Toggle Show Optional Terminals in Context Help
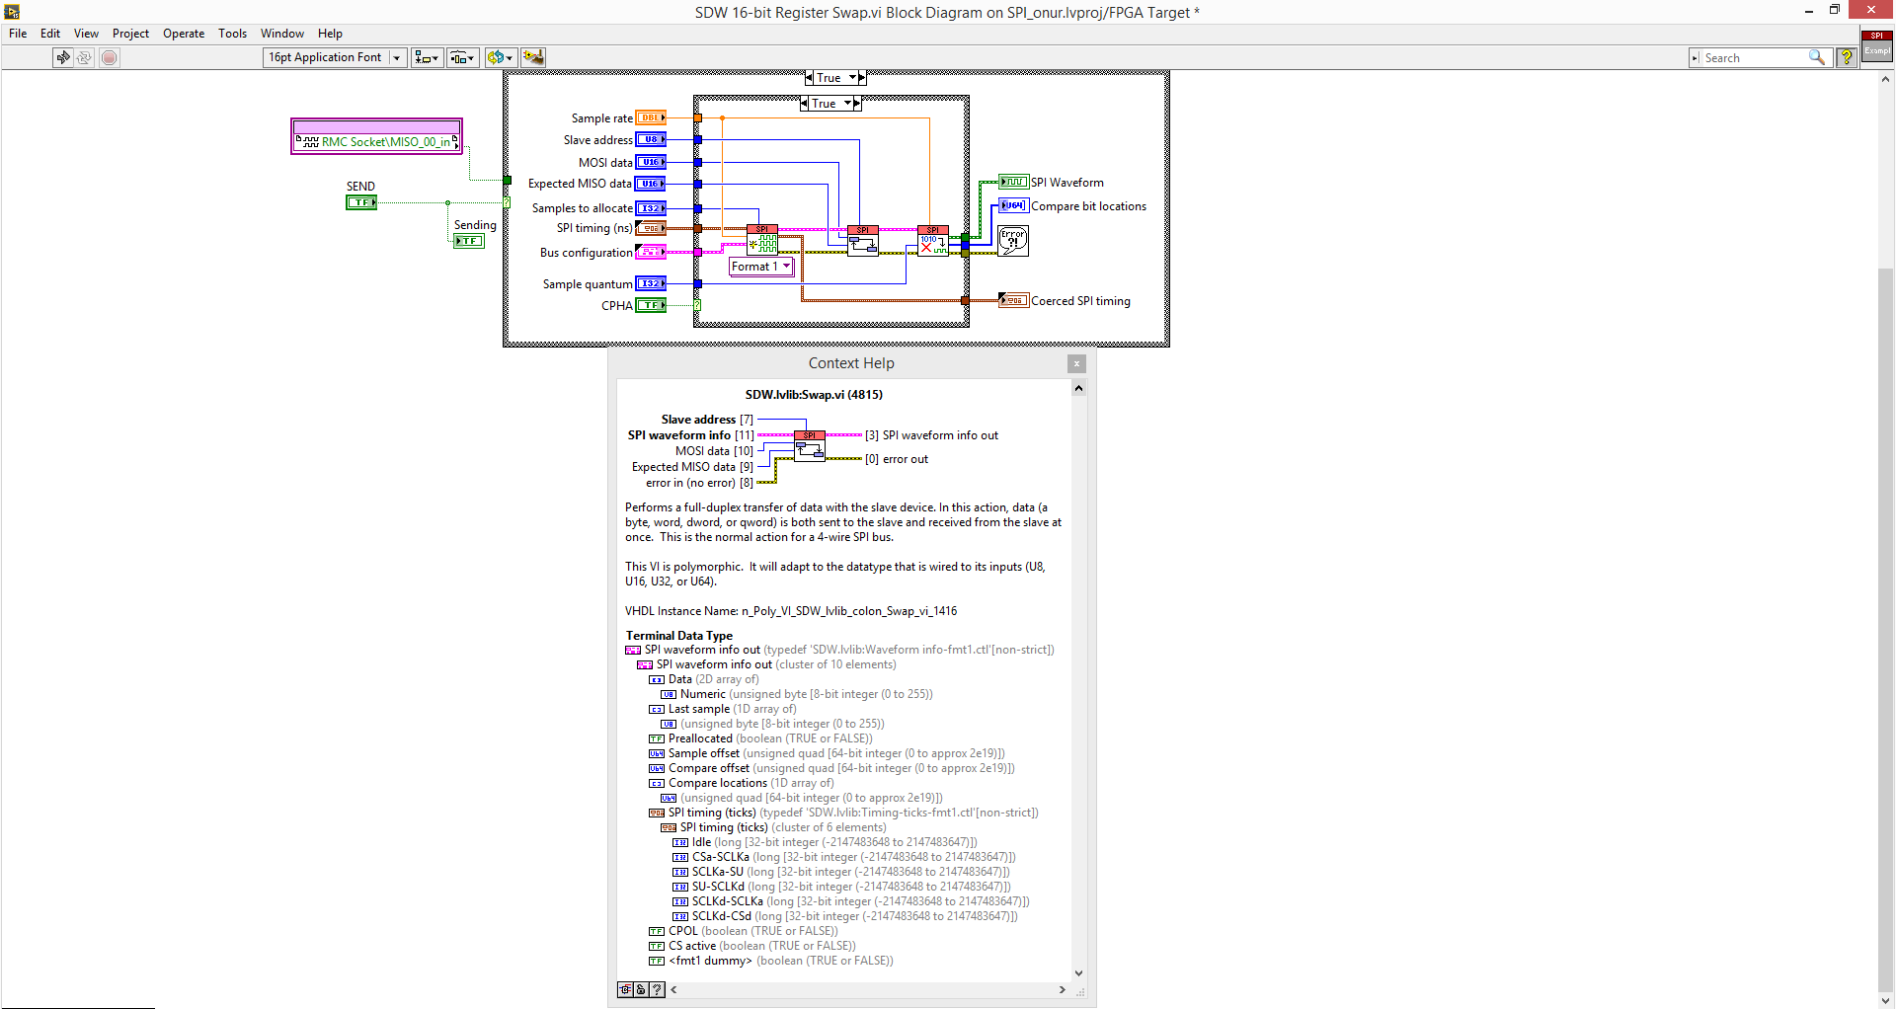 click(x=625, y=989)
